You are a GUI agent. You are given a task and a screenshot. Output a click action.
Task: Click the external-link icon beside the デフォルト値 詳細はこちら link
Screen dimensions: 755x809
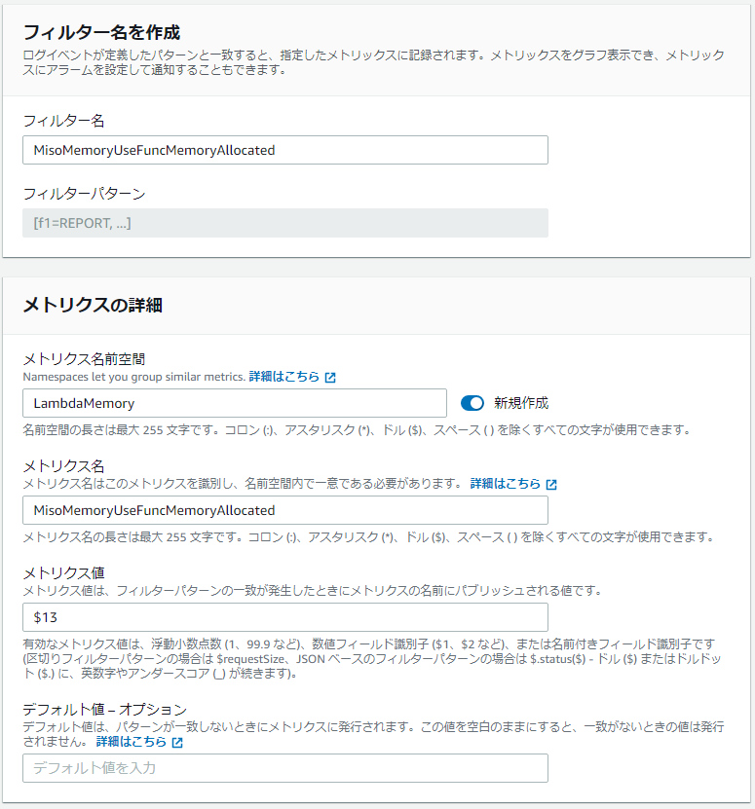click(x=177, y=742)
